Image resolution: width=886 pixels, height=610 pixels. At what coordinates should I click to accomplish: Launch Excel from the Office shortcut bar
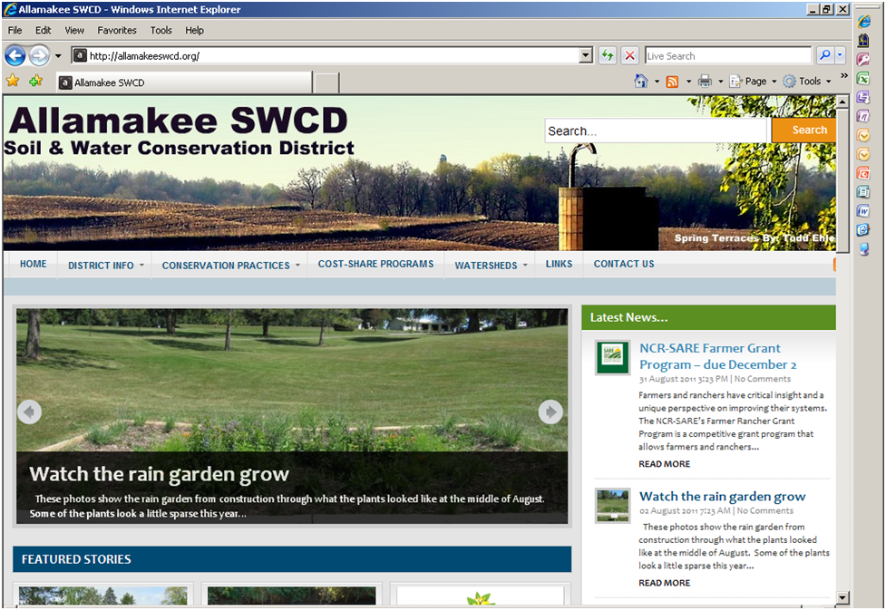pos(863,78)
